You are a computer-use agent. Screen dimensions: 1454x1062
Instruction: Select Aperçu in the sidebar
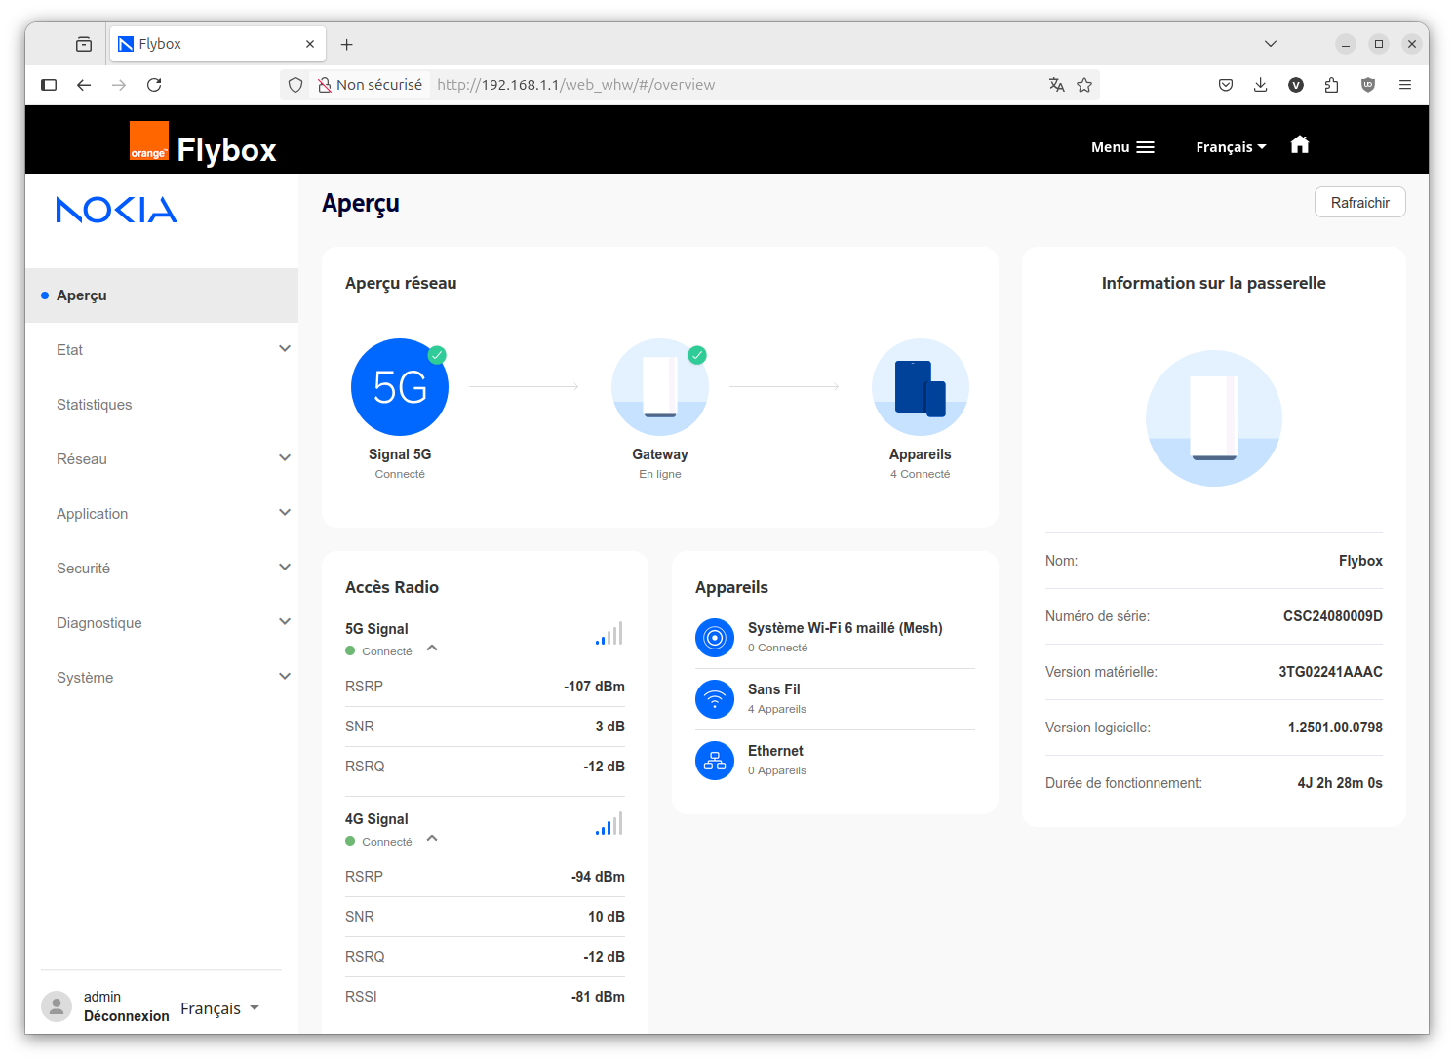tap(162, 295)
